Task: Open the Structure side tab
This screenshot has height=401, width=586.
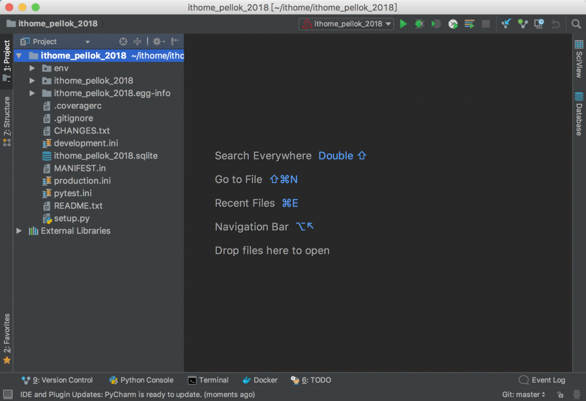Action: coord(7,121)
